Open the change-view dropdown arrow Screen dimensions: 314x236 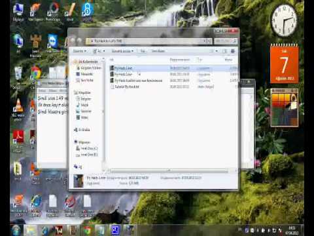pyautogui.click(x=217, y=51)
